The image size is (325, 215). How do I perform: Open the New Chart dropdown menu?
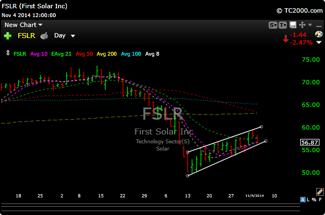(x=23, y=25)
